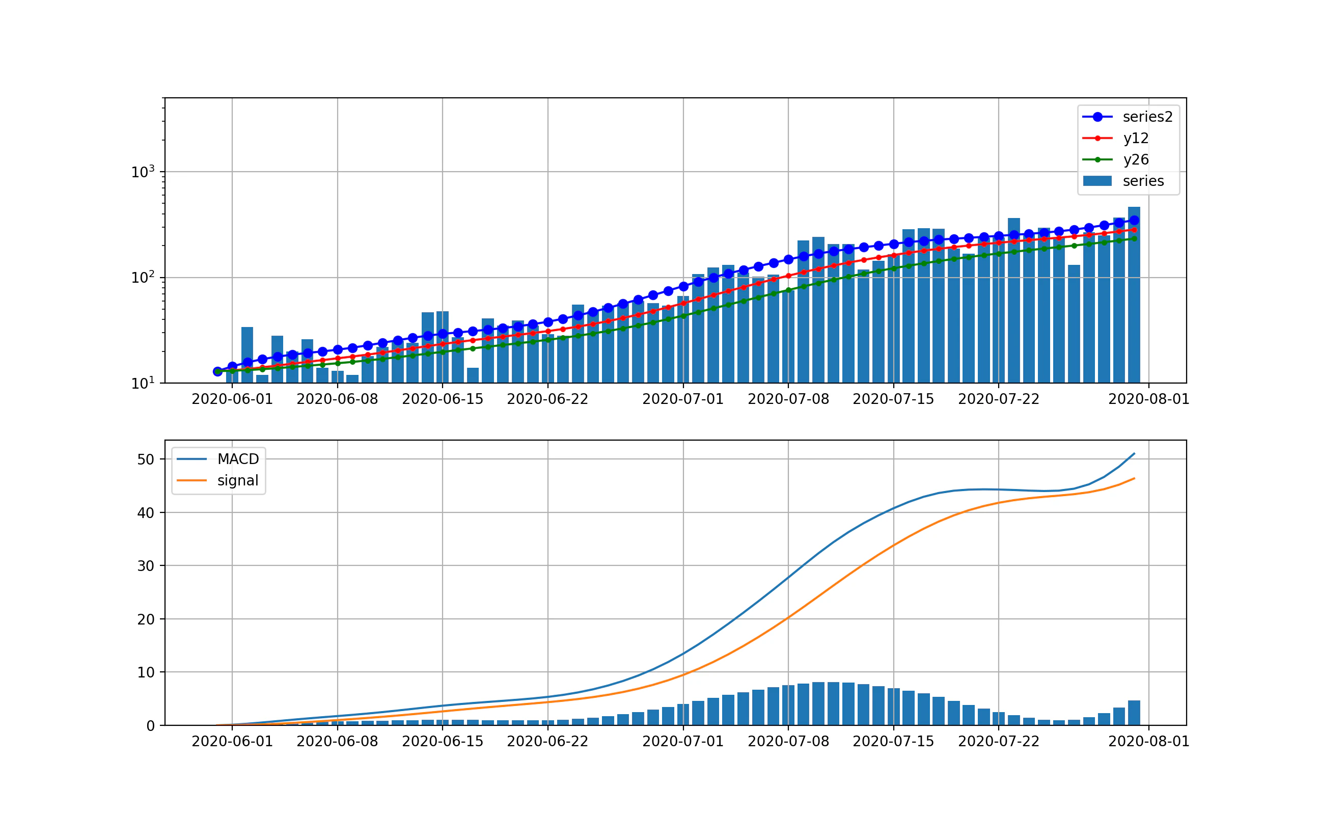Click the y12 legend label
The height and width of the screenshot is (815, 1318).
click(x=1136, y=138)
